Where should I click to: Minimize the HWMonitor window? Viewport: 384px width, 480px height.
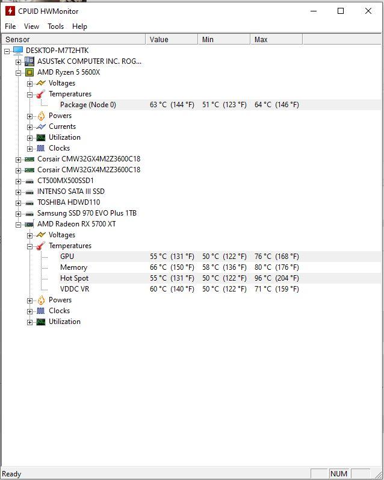point(314,11)
